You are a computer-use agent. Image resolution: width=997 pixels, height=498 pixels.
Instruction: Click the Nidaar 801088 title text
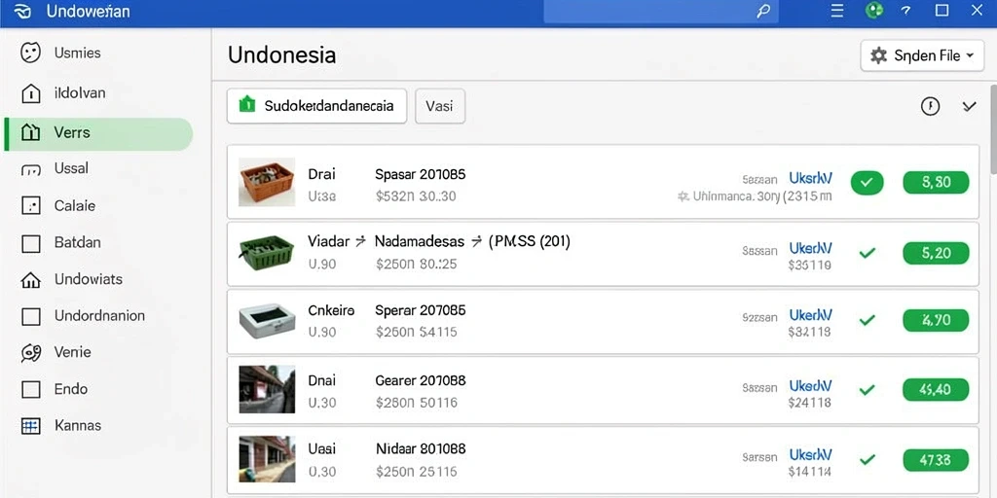(421, 449)
